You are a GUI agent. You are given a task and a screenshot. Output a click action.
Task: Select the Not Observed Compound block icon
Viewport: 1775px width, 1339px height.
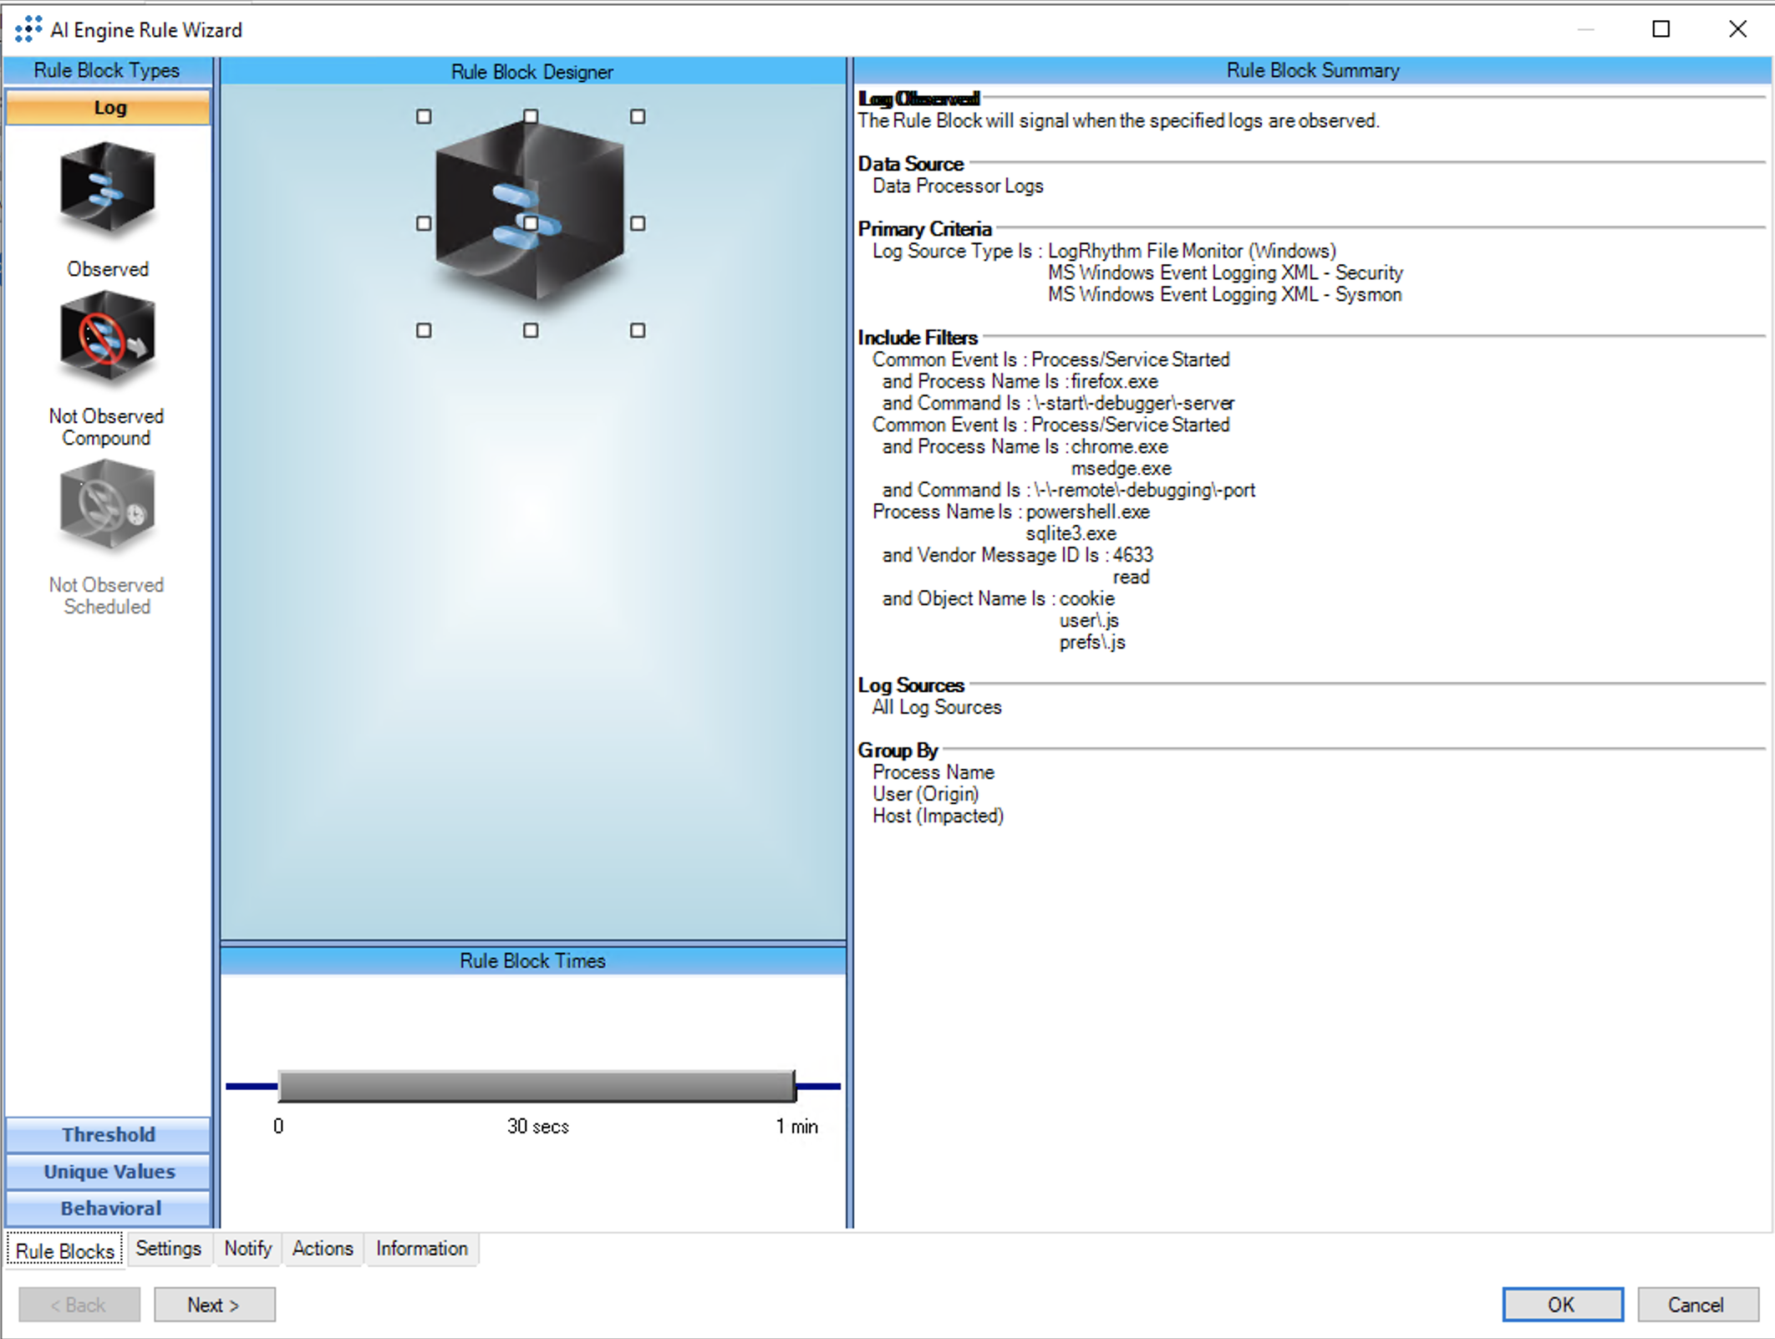pos(107,337)
